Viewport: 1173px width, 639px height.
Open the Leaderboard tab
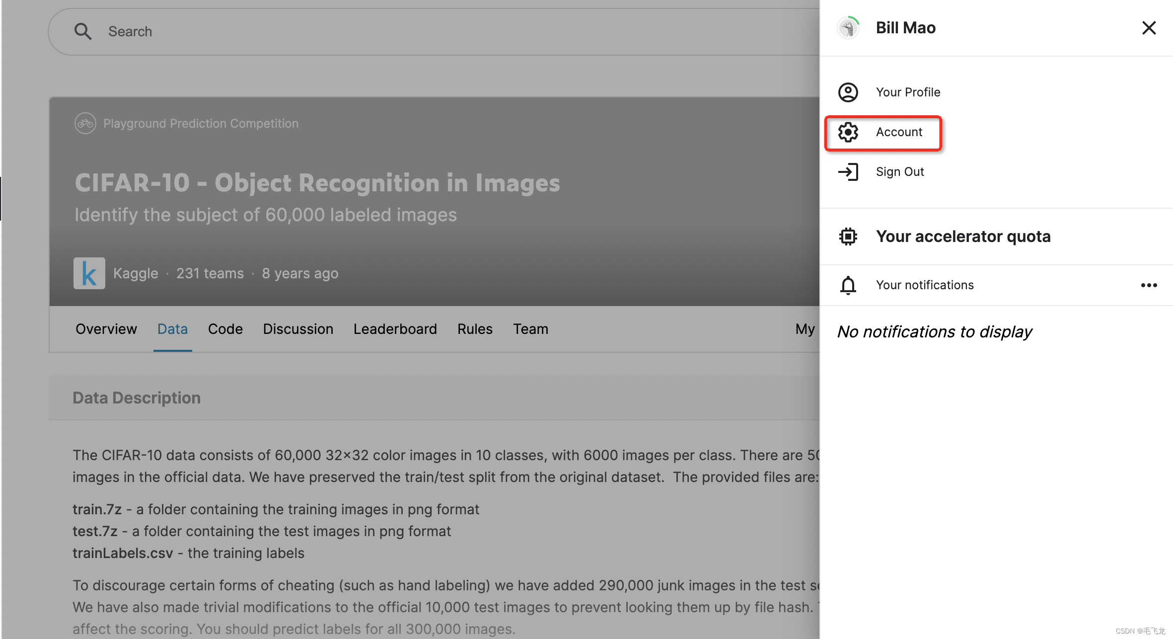[395, 329]
